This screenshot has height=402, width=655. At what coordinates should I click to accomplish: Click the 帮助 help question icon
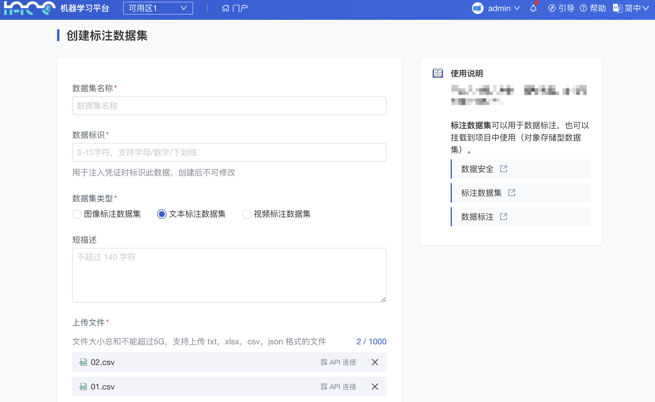tap(583, 8)
